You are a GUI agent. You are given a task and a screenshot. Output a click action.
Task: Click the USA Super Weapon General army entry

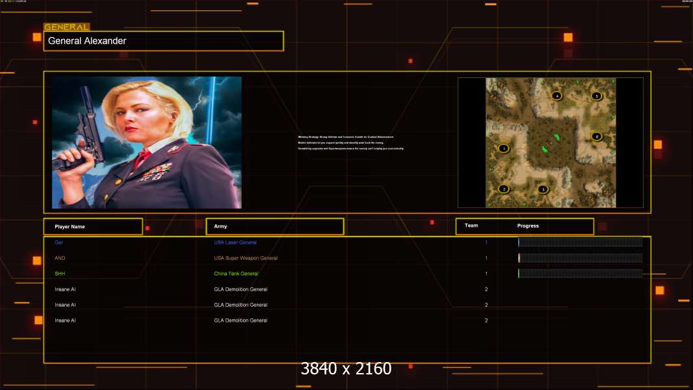[246, 258]
